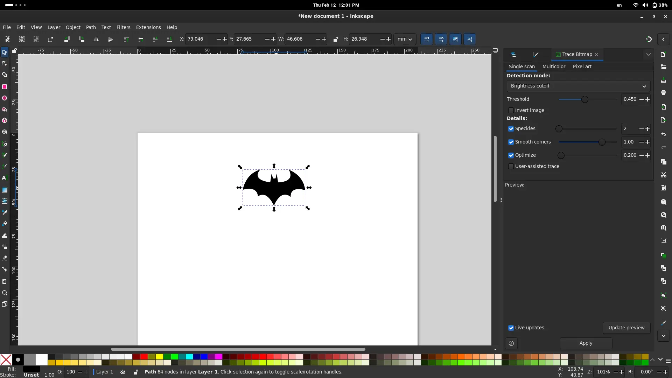Click the zoom percentage field
Image resolution: width=672 pixels, height=378 pixels.
click(x=603, y=372)
